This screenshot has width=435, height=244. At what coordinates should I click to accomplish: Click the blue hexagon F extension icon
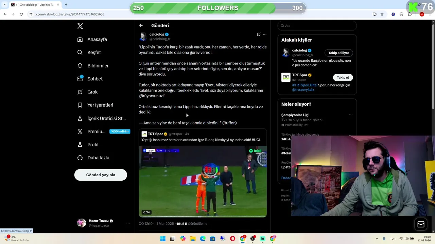(393, 14)
